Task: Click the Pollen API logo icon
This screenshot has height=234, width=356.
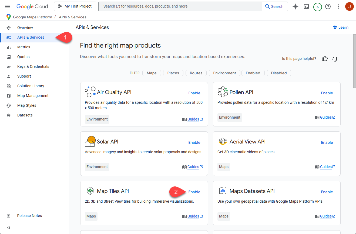Action: click(x=223, y=92)
